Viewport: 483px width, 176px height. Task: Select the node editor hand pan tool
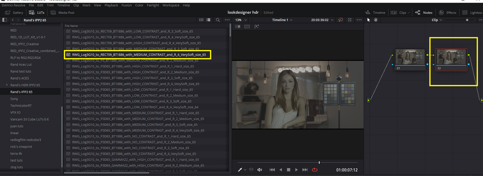coord(376,20)
